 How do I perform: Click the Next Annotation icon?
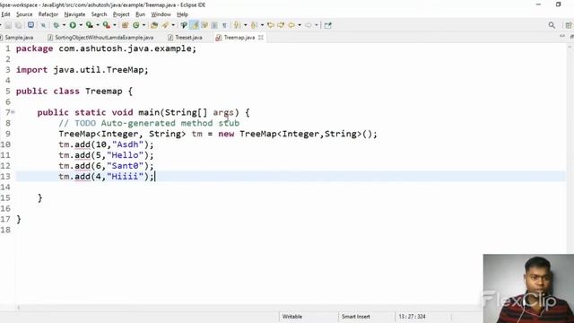[237, 25]
